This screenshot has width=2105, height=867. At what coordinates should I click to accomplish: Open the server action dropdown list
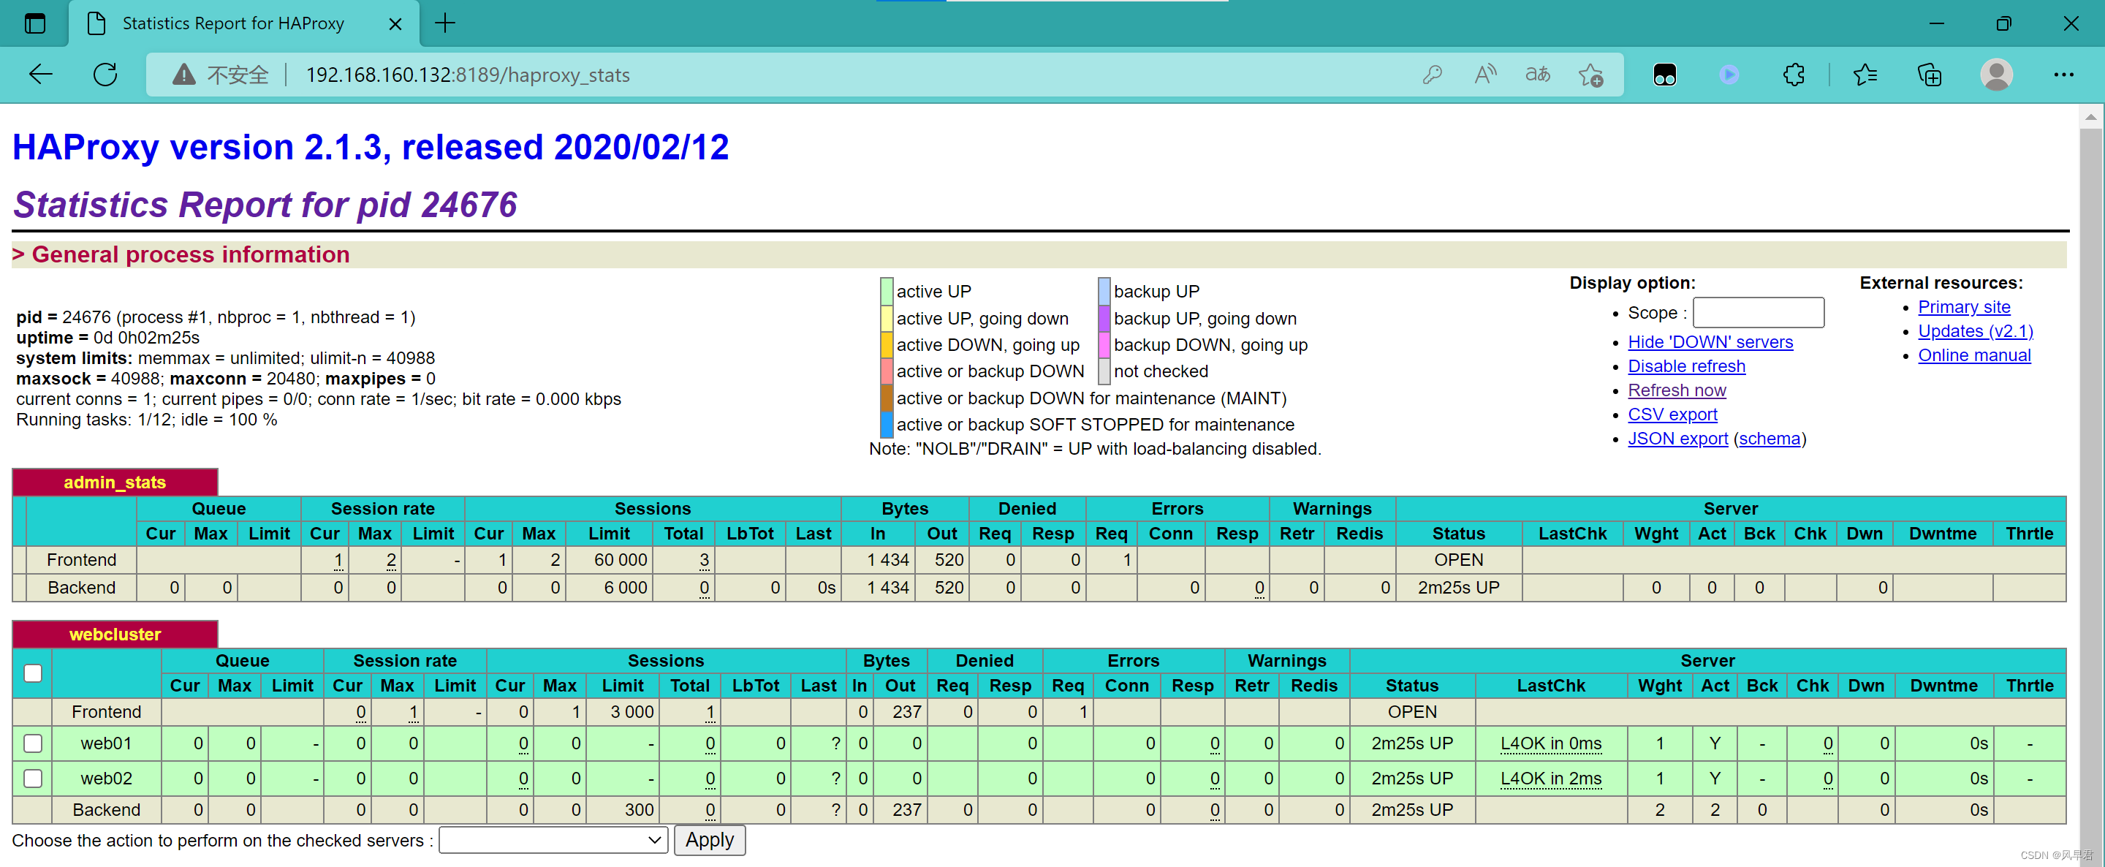tap(553, 839)
